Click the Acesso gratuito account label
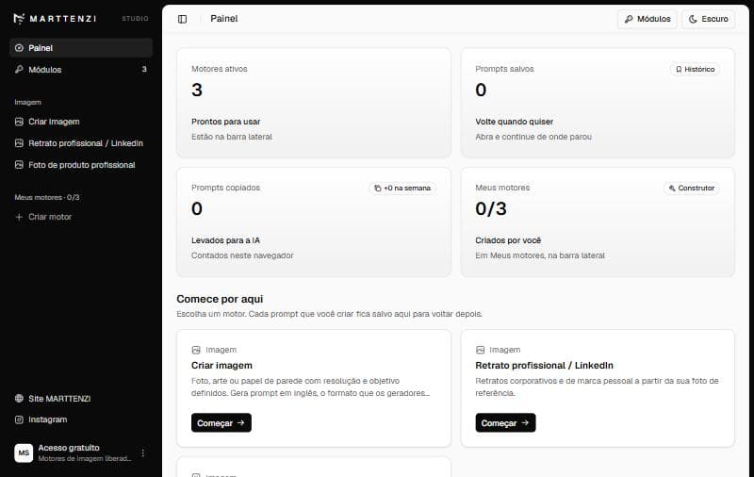The width and height of the screenshot is (754, 477). [x=69, y=448]
